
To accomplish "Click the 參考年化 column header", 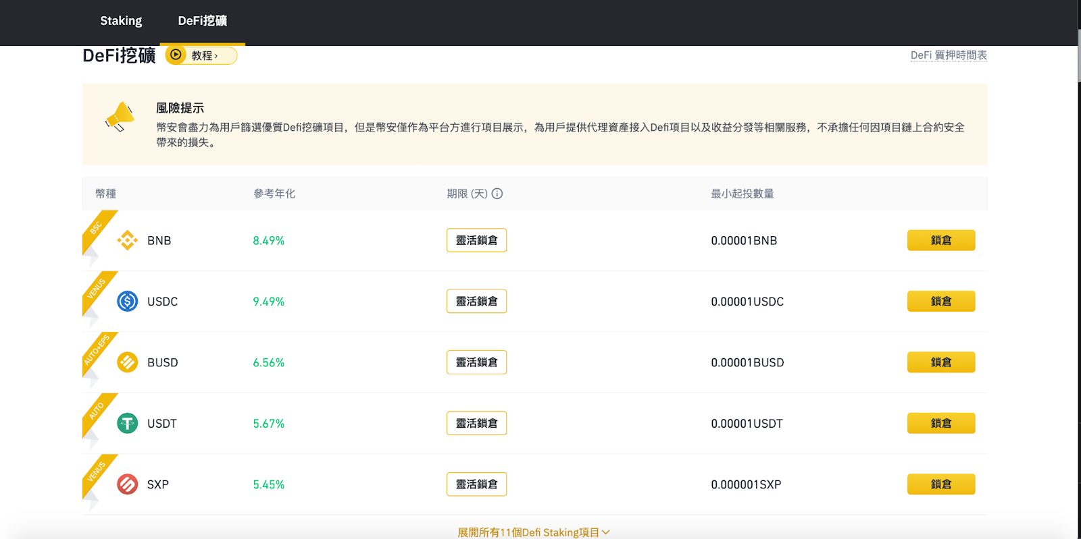I will (274, 194).
